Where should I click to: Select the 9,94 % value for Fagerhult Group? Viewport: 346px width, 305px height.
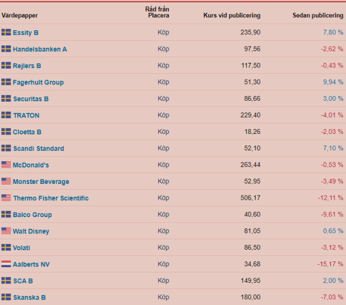(x=333, y=82)
